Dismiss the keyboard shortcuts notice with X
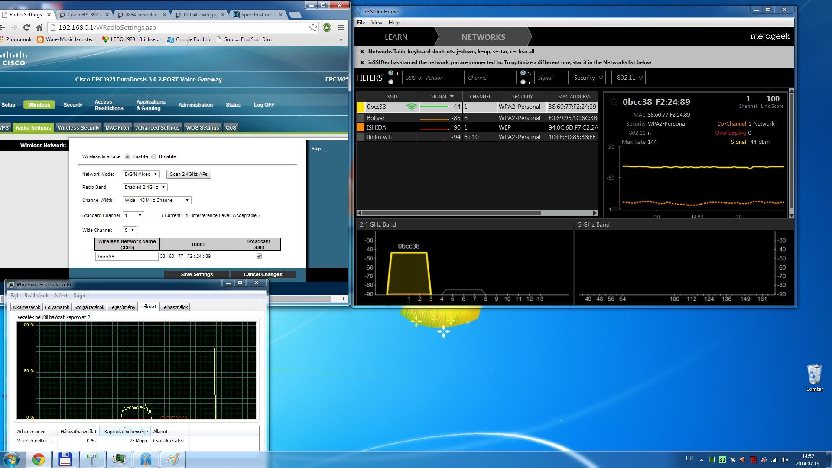Viewport: 832px width, 468px height. 362,52
